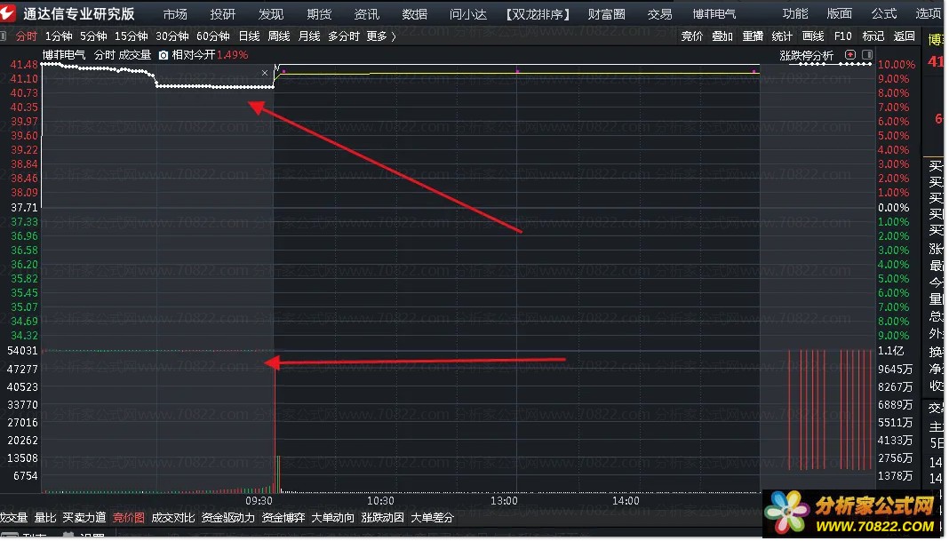Click the 标记 mark button
949x541 pixels.
873,36
